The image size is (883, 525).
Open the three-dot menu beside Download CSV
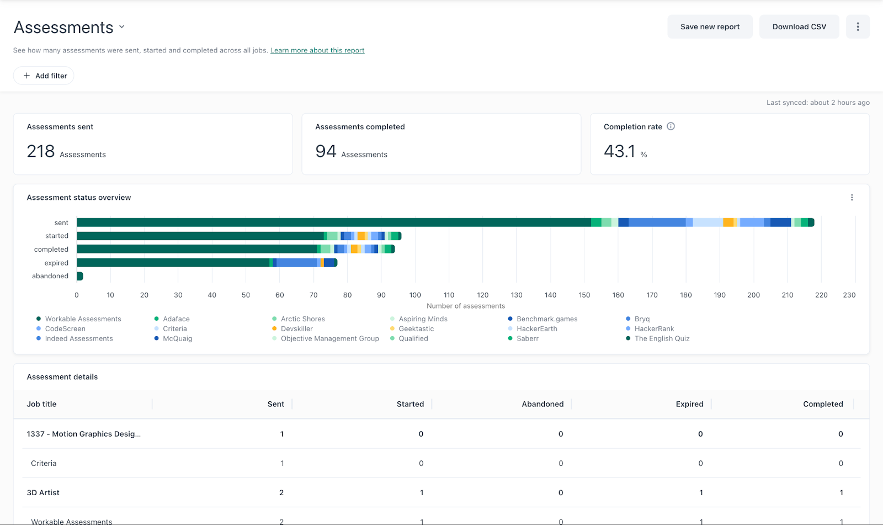click(x=858, y=26)
